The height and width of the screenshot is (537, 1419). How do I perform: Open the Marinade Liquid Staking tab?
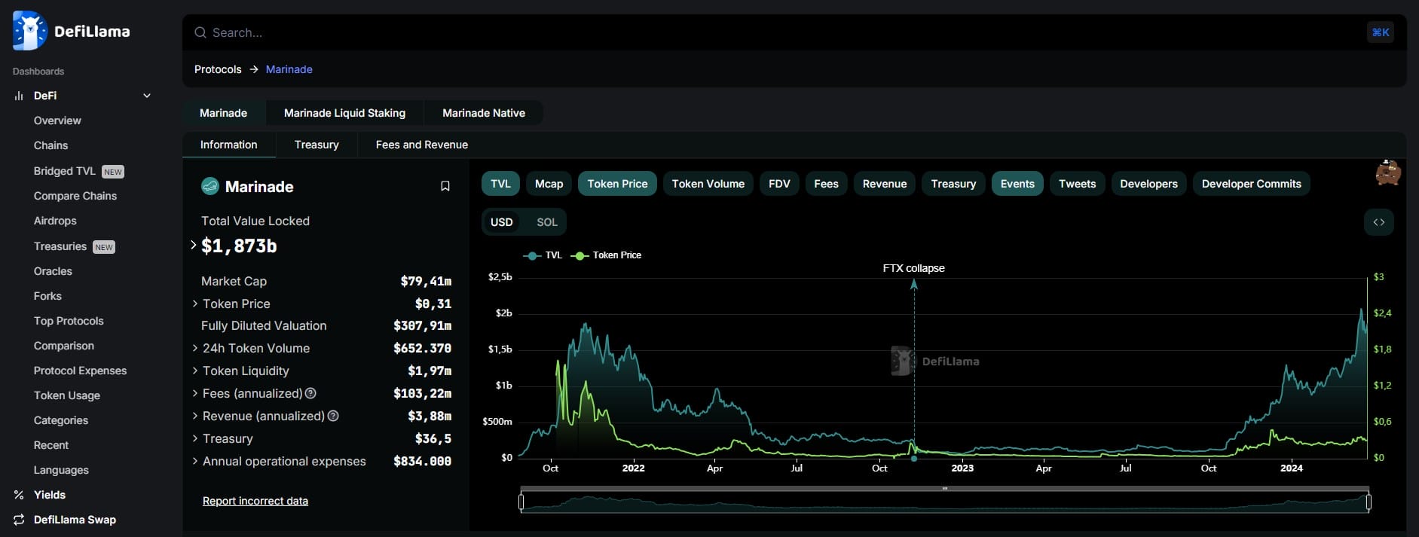(344, 113)
